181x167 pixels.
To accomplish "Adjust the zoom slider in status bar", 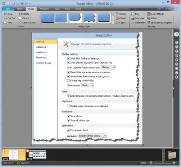I will [163, 163].
